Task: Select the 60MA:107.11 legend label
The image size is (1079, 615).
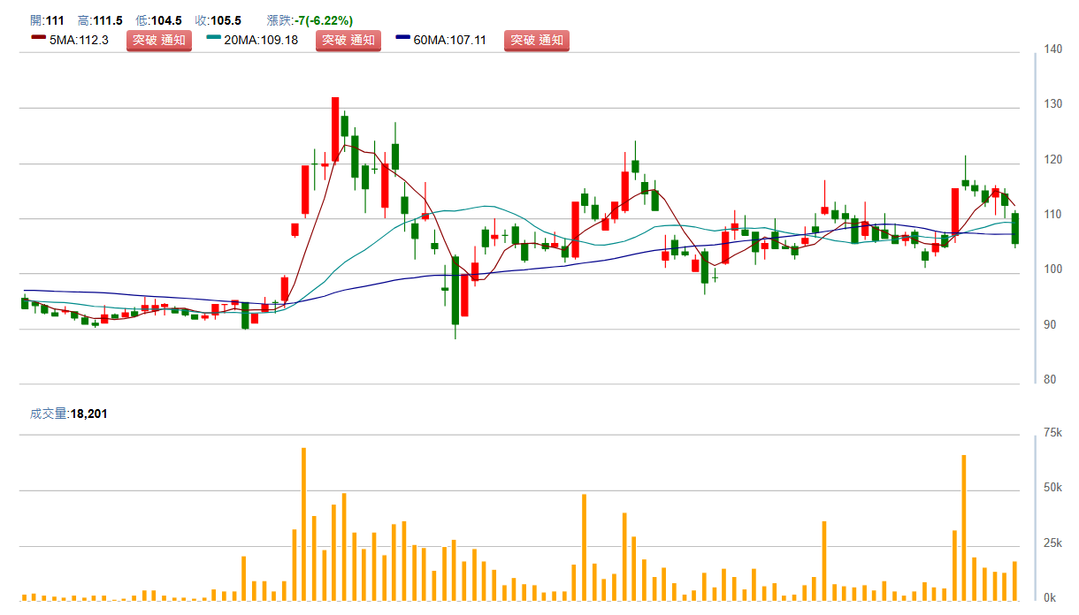Action: tap(450, 40)
